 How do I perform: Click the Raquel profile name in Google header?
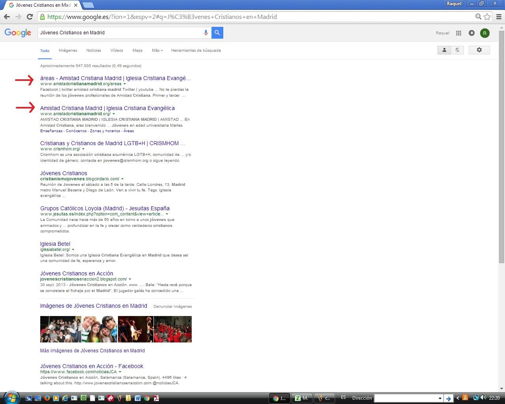[443, 33]
